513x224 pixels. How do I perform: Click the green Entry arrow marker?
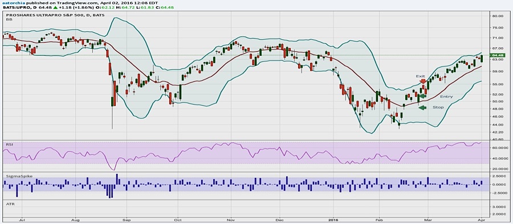click(423, 96)
